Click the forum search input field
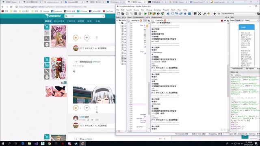The width and height of the screenshot is (260, 146). 84,16
